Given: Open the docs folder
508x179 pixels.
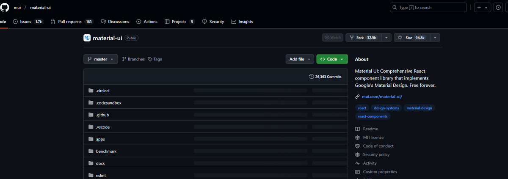Looking at the screenshot, I should click(100, 163).
